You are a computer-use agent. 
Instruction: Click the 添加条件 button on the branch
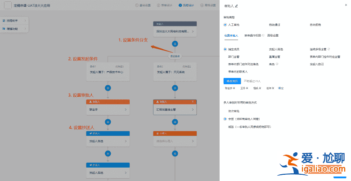(175, 56)
